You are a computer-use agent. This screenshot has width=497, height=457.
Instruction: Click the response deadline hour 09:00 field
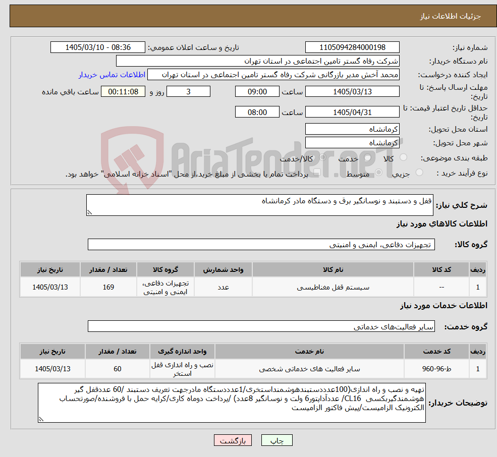click(x=257, y=92)
